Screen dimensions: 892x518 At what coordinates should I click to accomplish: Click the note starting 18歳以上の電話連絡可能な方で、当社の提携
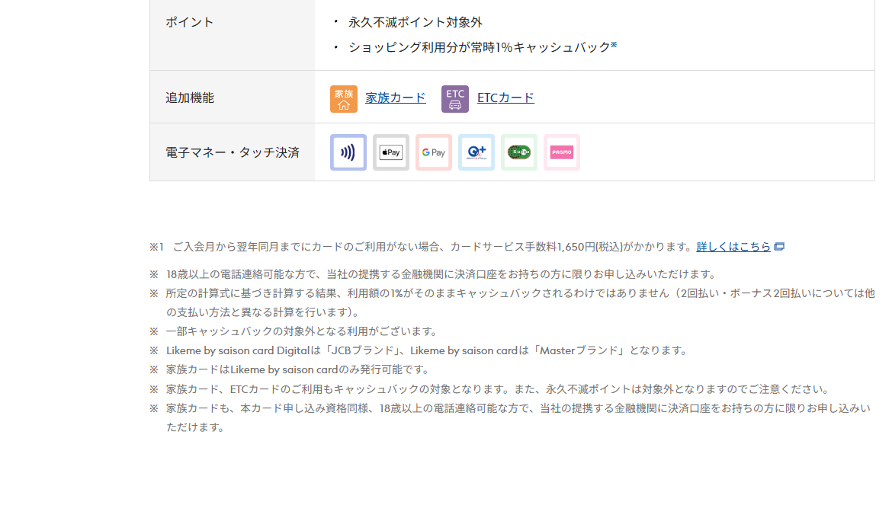(x=434, y=274)
